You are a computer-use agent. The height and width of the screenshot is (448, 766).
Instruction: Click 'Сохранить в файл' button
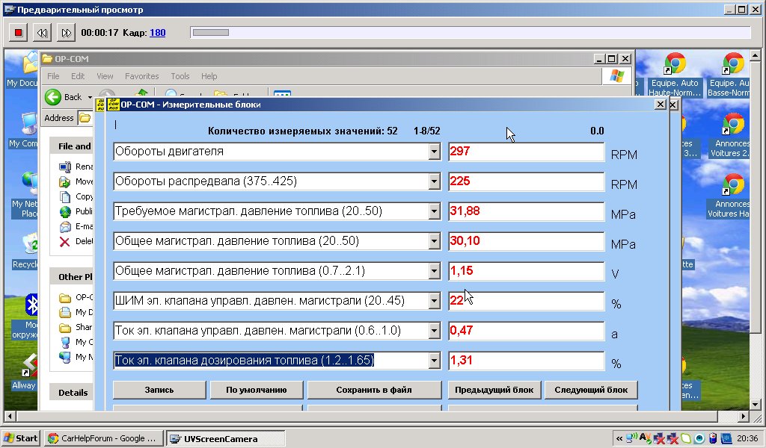374,390
